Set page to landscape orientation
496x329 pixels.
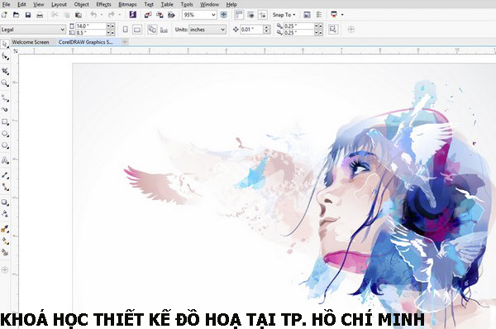click(137, 30)
